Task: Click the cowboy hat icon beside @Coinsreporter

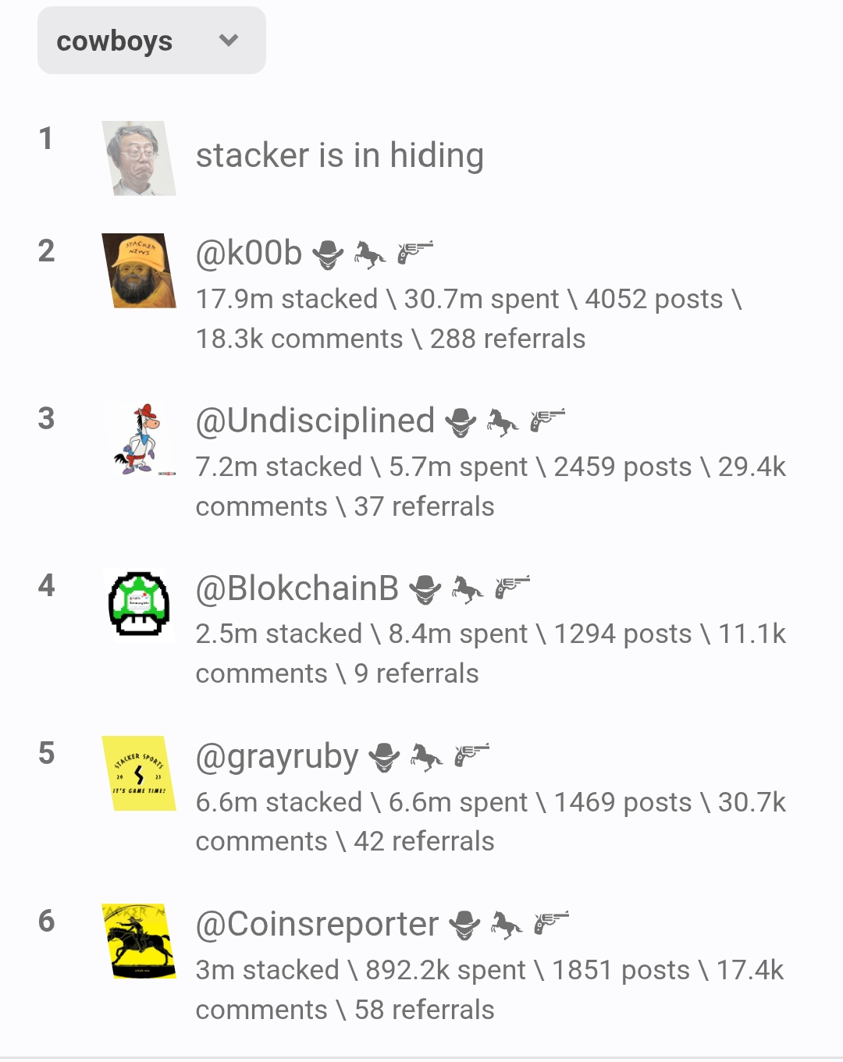Action: tap(464, 925)
